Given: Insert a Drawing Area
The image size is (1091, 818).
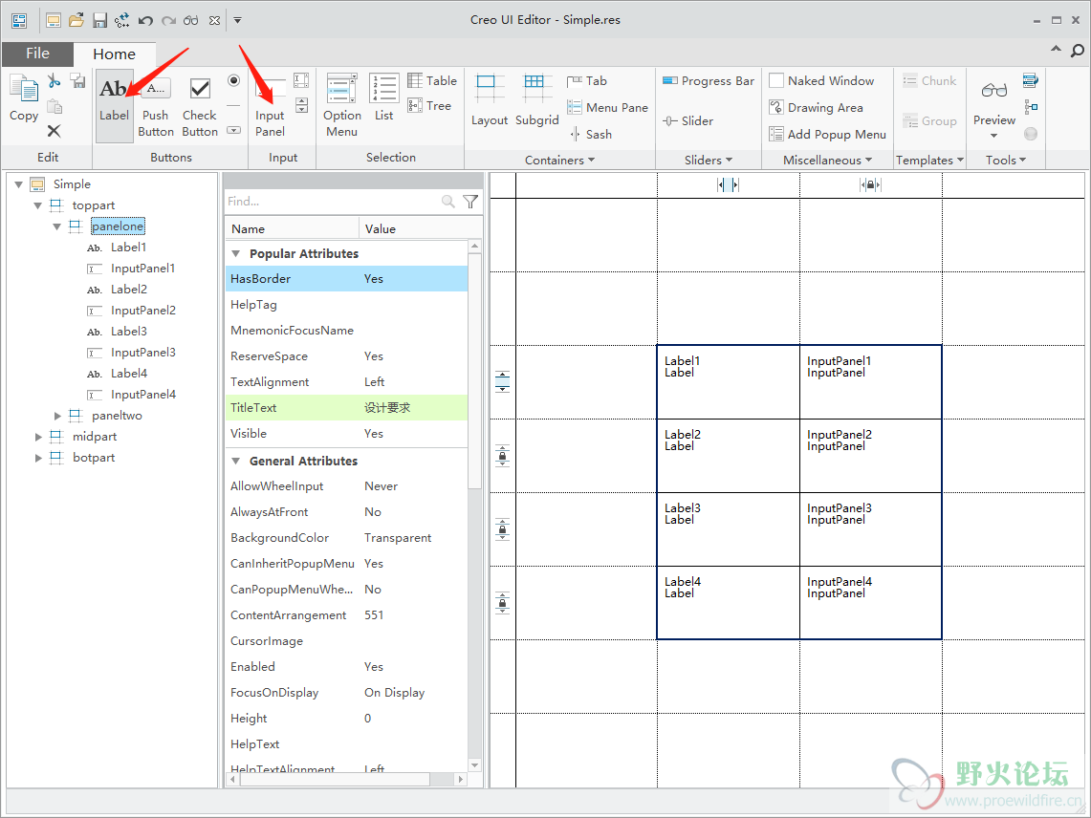Looking at the screenshot, I should click(x=816, y=107).
